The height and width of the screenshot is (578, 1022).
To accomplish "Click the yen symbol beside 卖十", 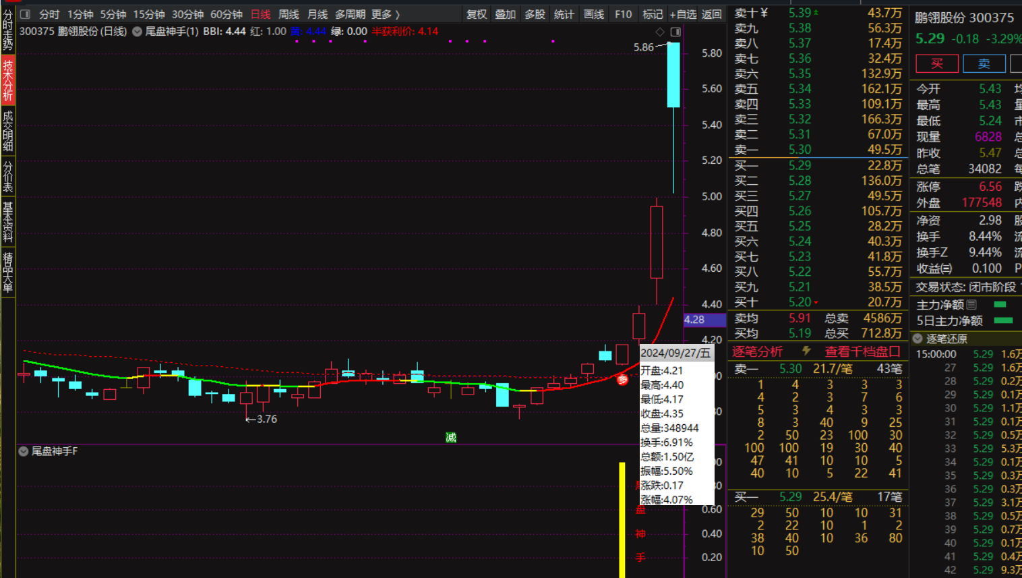I will click(x=764, y=13).
